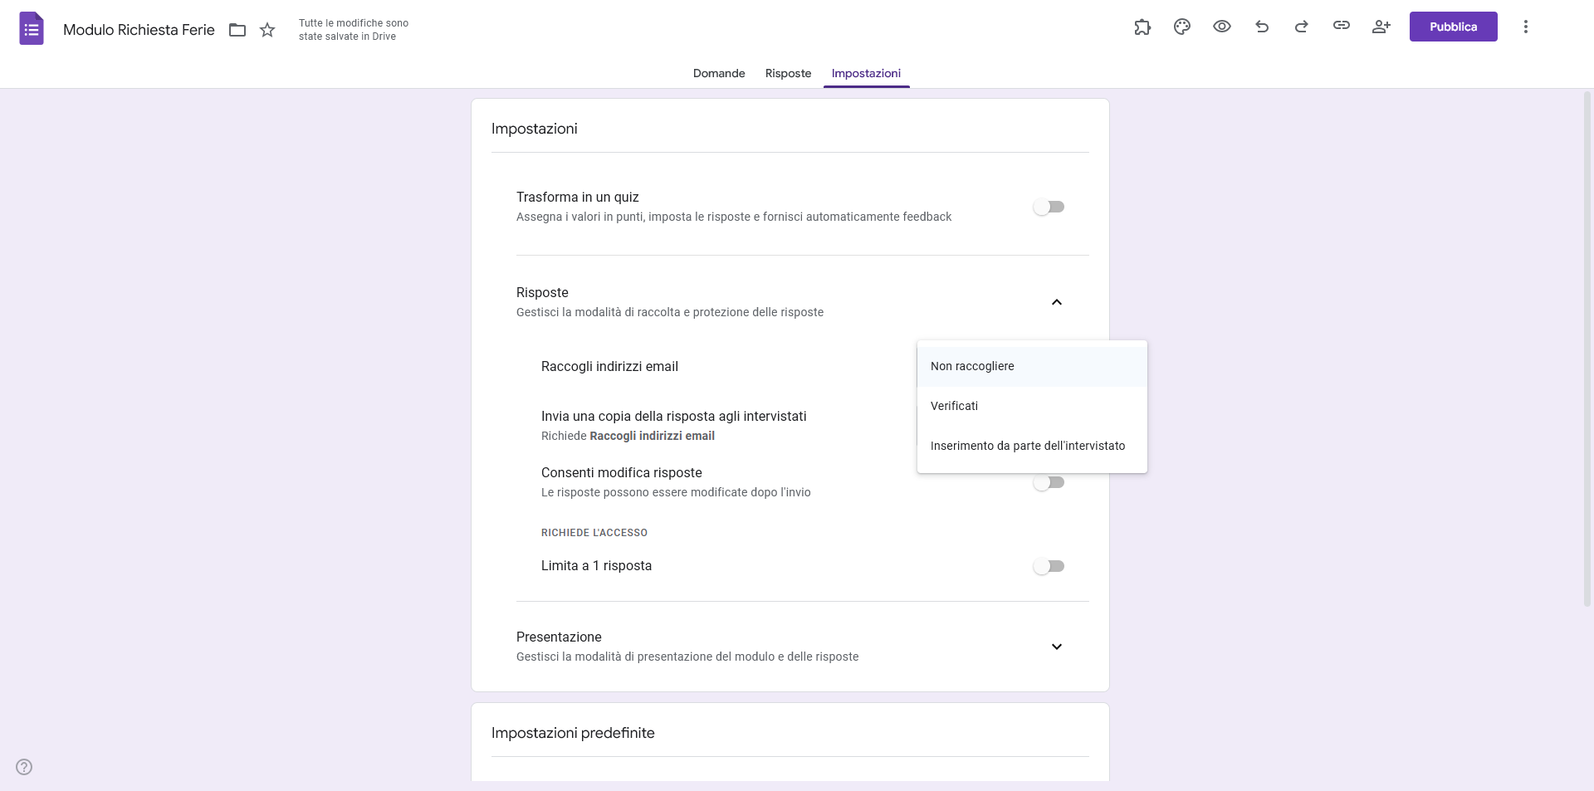Click the redo arrow icon

click(1301, 27)
